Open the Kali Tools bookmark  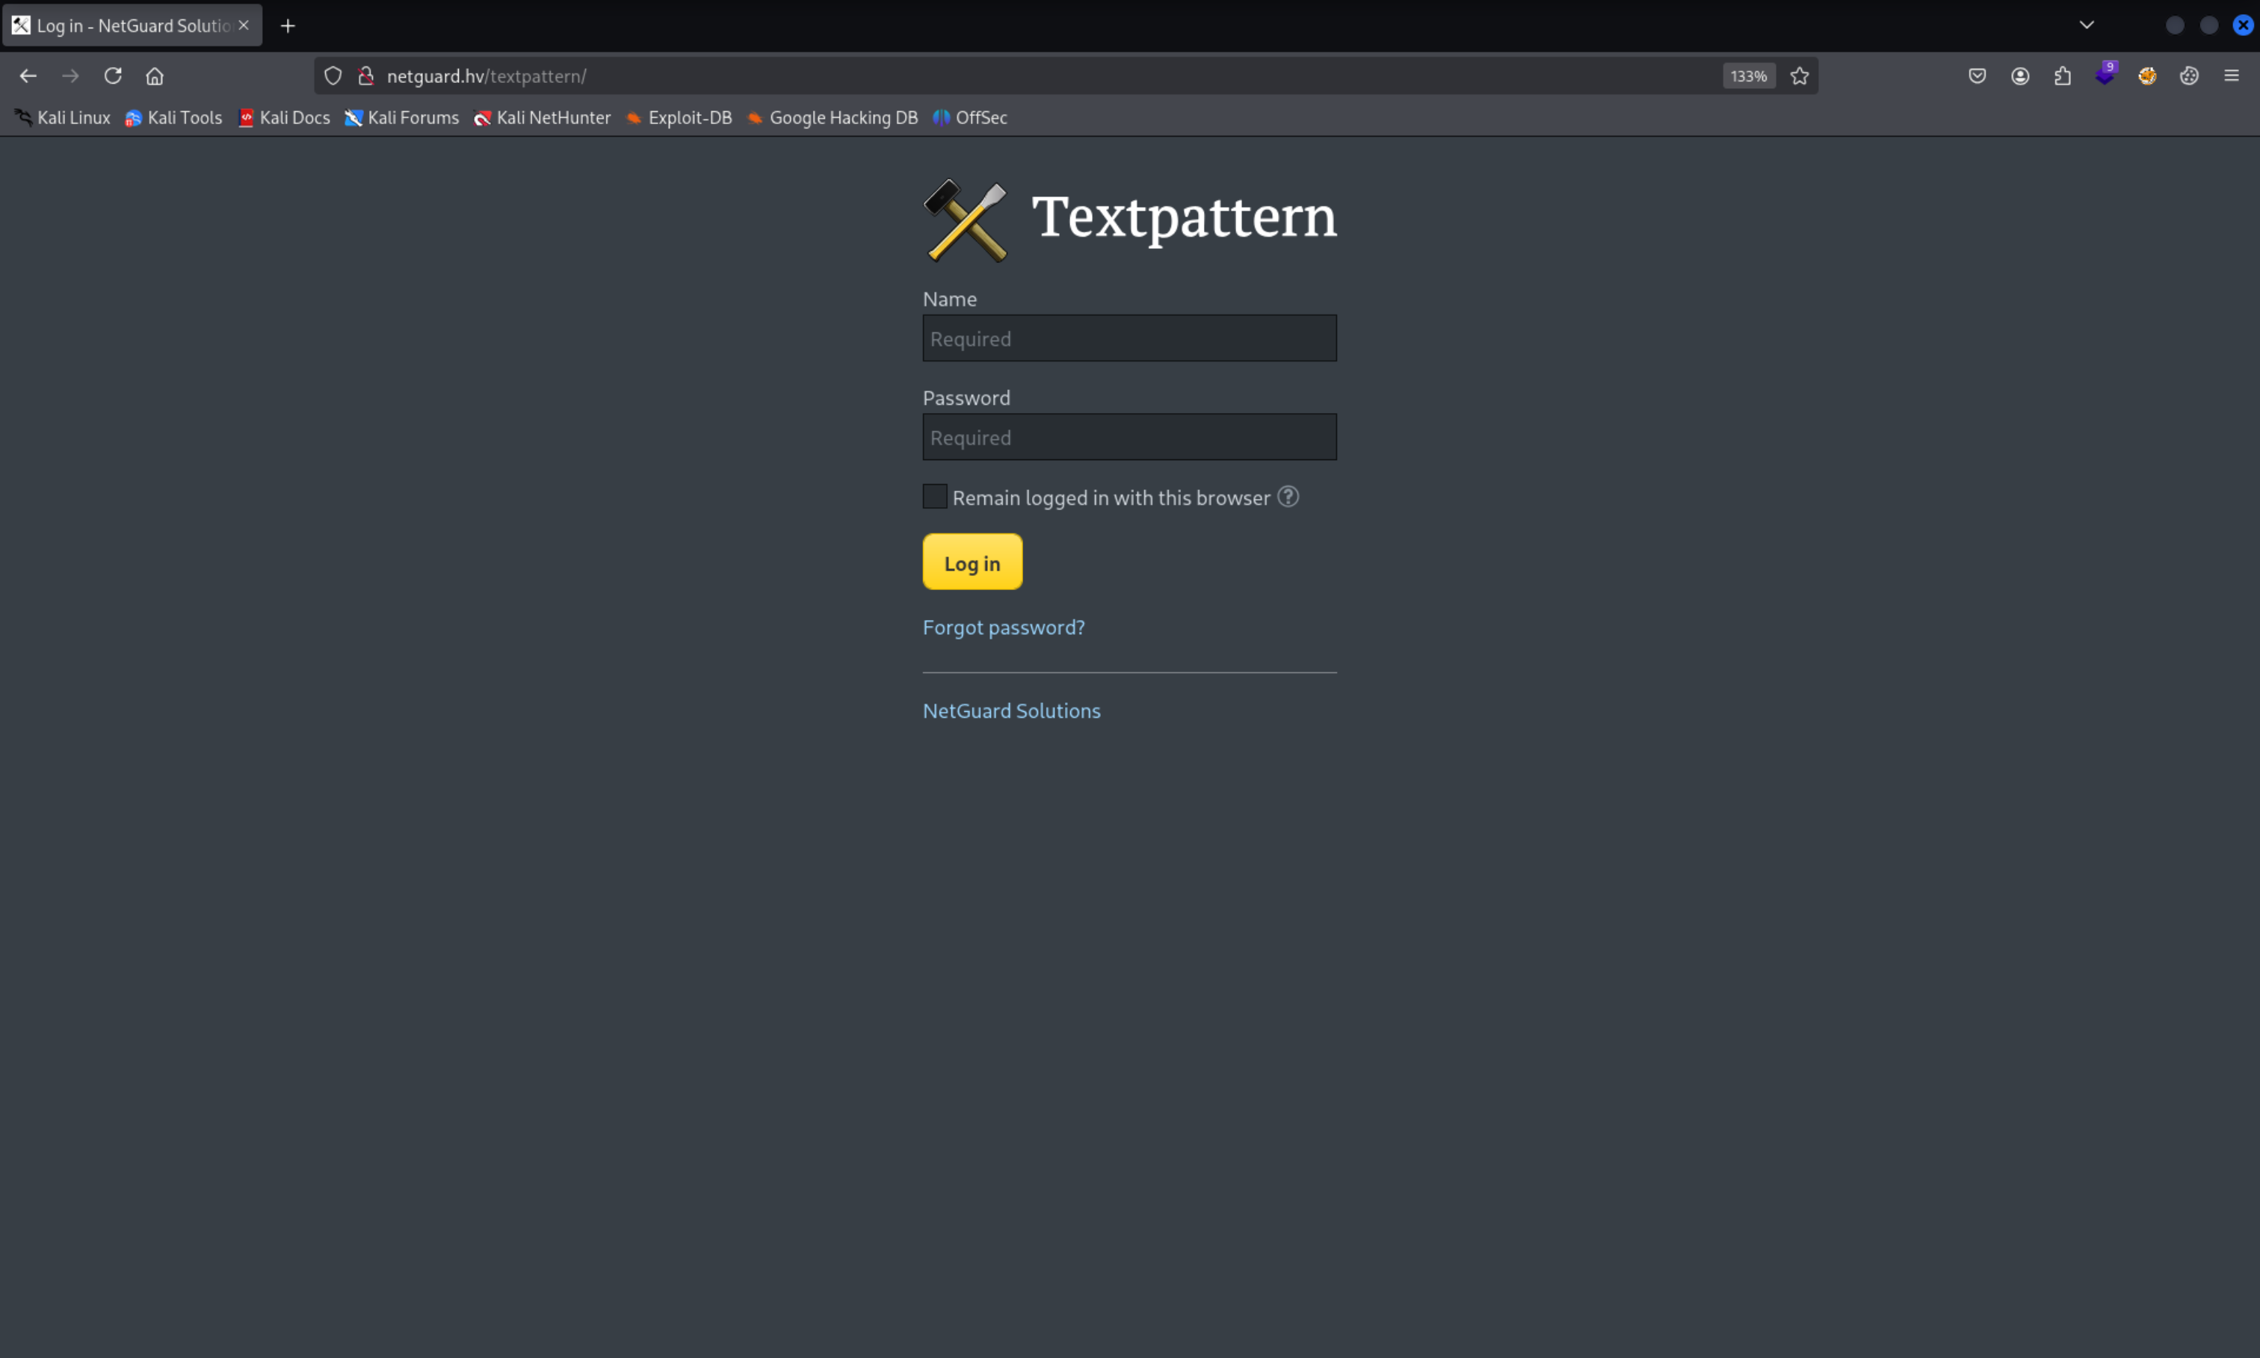point(174,117)
